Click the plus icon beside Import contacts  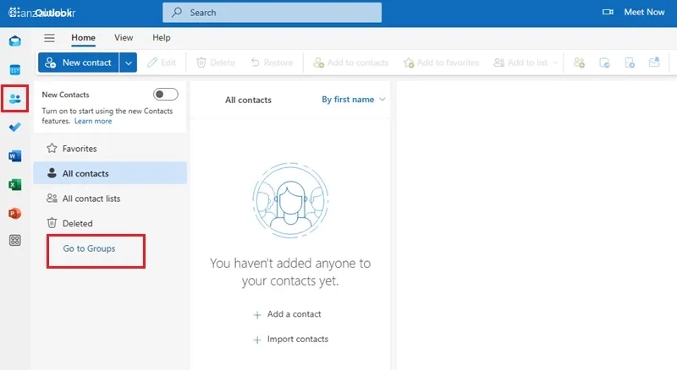[x=257, y=340]
